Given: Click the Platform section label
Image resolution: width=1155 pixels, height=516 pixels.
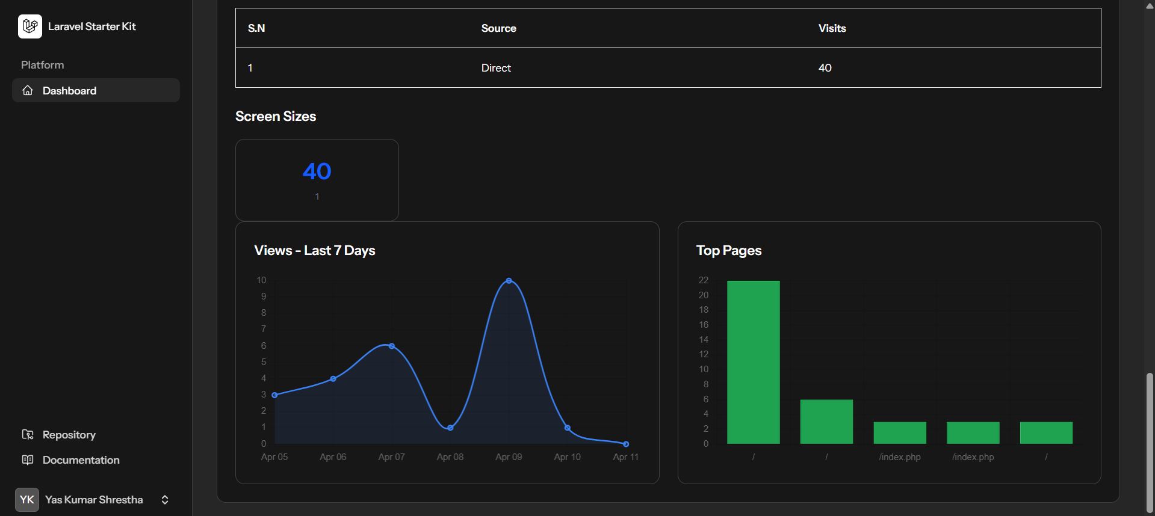Looking at the screenshot, I should [x=42, y=65].
